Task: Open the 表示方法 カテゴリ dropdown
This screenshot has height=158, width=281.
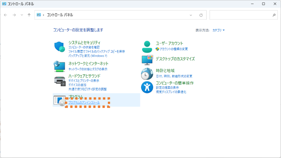Action: 218,30
